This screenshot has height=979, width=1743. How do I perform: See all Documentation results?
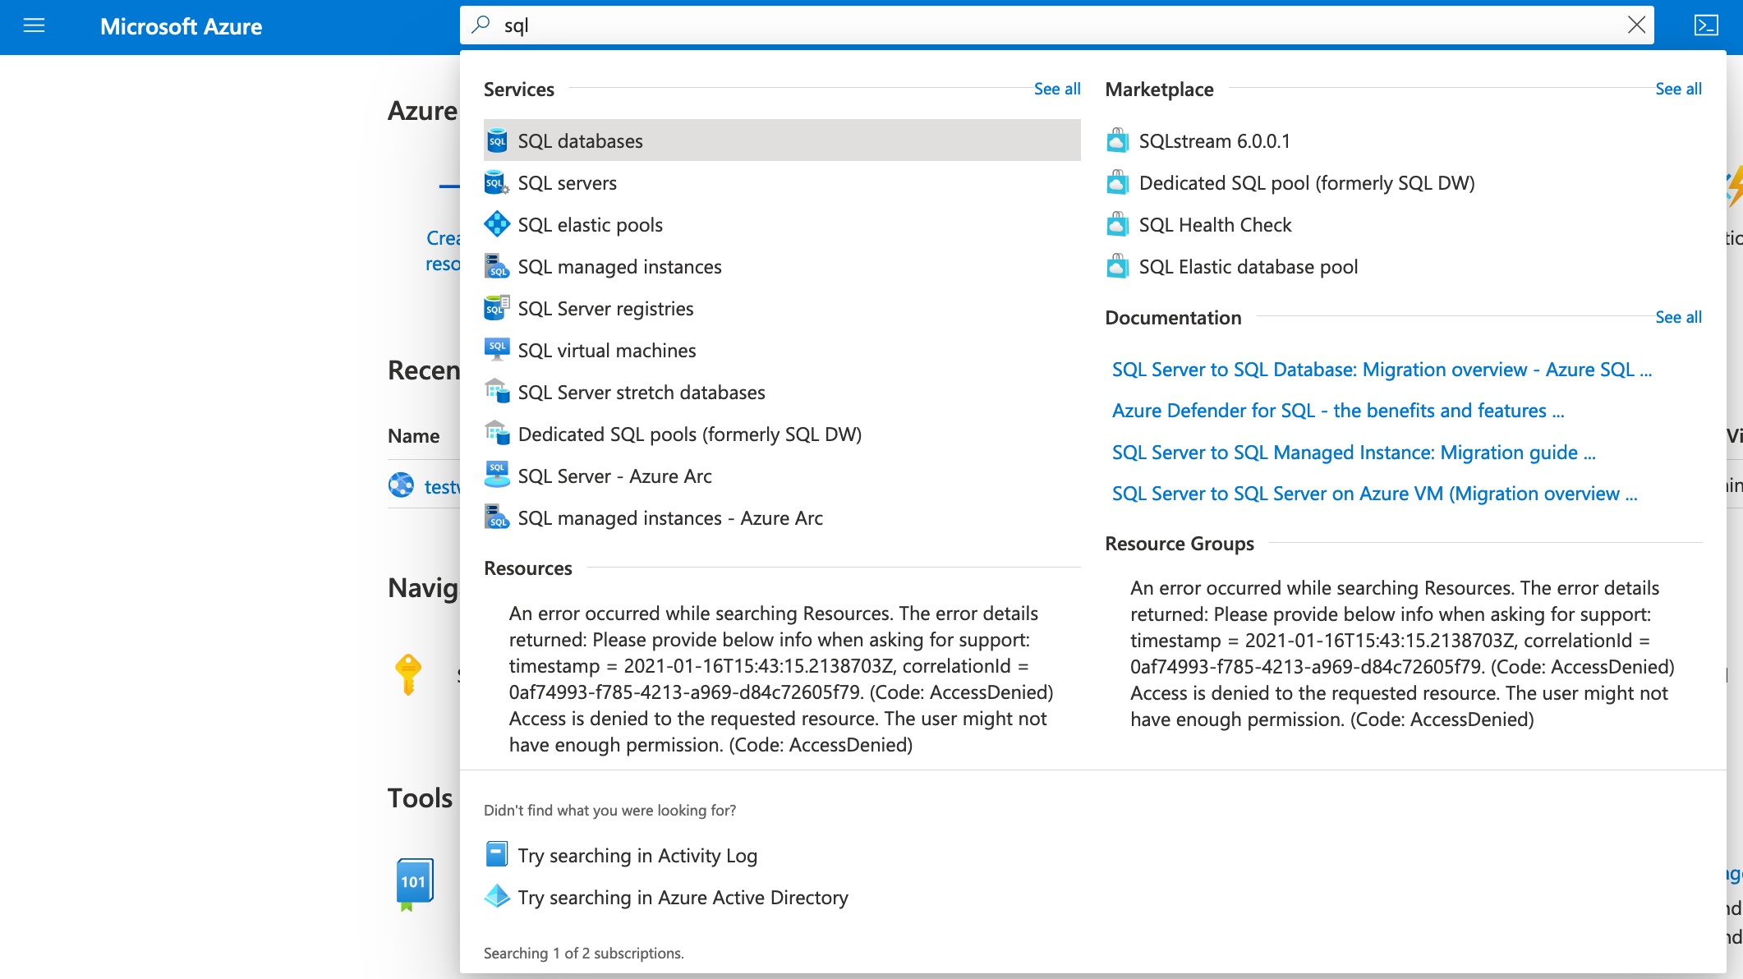1678,317
